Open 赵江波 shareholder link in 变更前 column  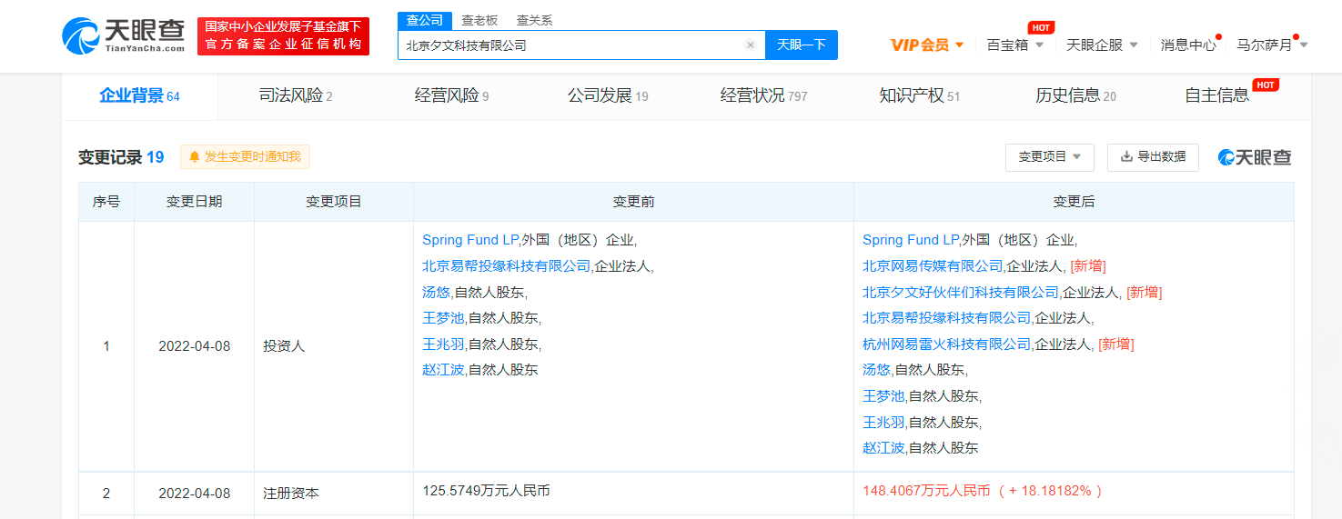click(x=443, y=370)
